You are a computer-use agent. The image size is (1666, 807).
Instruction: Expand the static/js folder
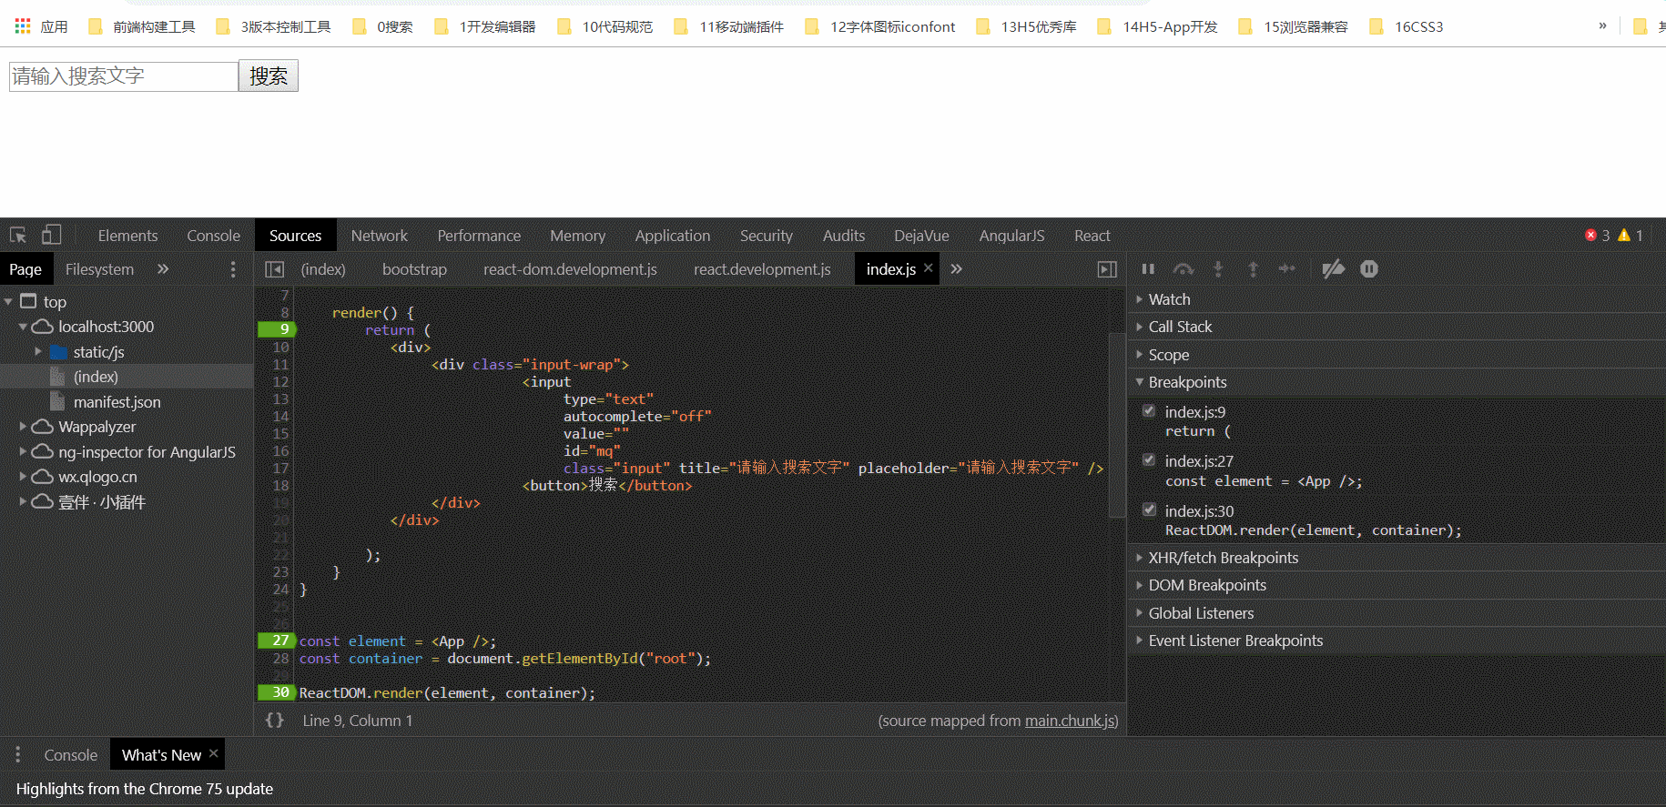point(38,352)
